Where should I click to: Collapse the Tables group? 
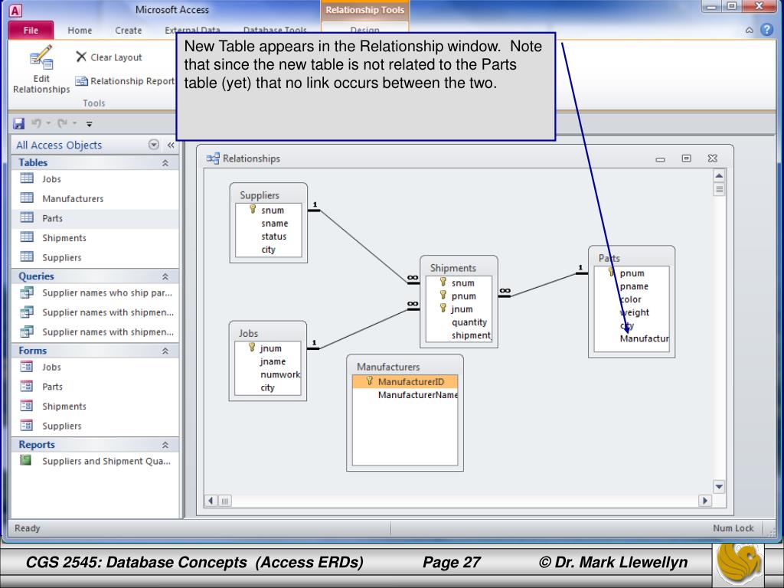pos(165,163)
